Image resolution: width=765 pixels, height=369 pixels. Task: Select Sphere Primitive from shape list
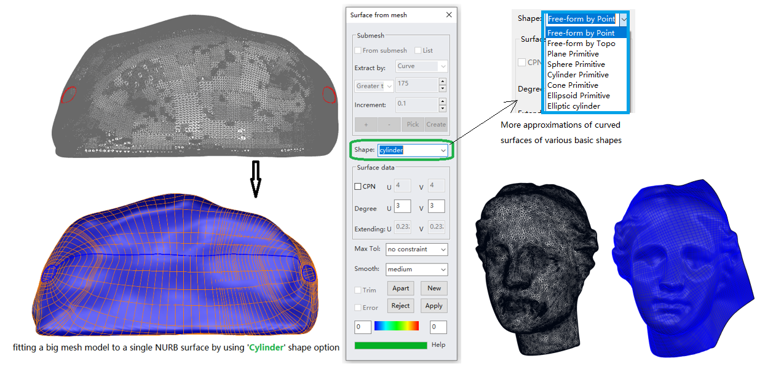pos(576,64)
